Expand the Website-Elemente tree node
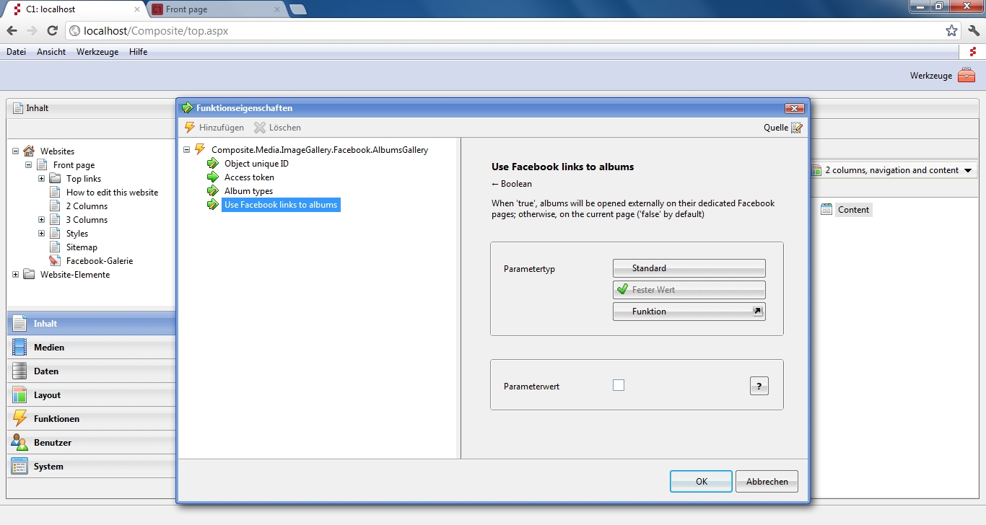The height and width of the screenshot is (525, 986). tap(16, 275)
